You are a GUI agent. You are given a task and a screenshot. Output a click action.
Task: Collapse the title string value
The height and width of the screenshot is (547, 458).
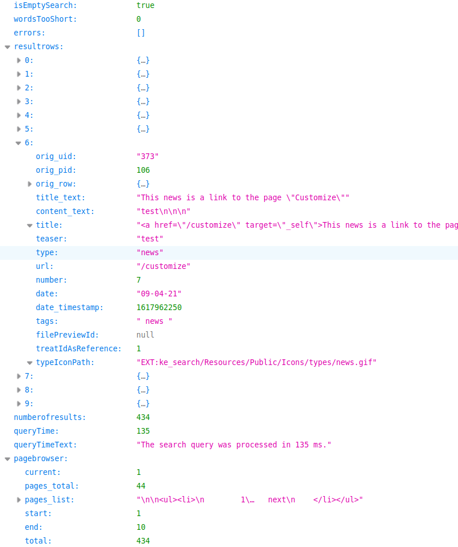[30, 225]
